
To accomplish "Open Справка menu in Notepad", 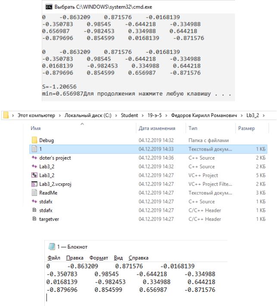I will (x=139, y=258).
